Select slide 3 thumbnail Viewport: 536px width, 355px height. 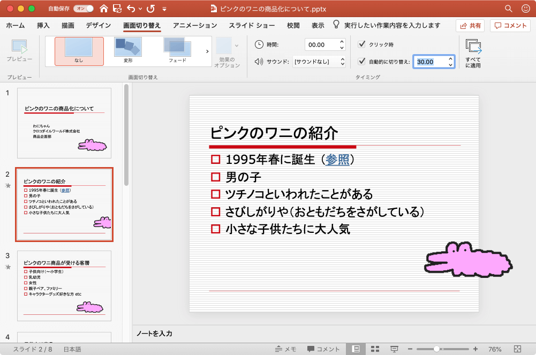(64, 285)
